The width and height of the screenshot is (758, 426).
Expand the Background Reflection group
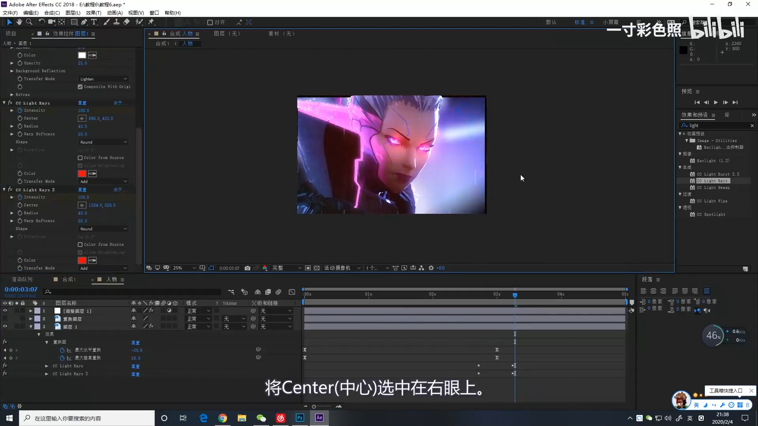[12, 71]
